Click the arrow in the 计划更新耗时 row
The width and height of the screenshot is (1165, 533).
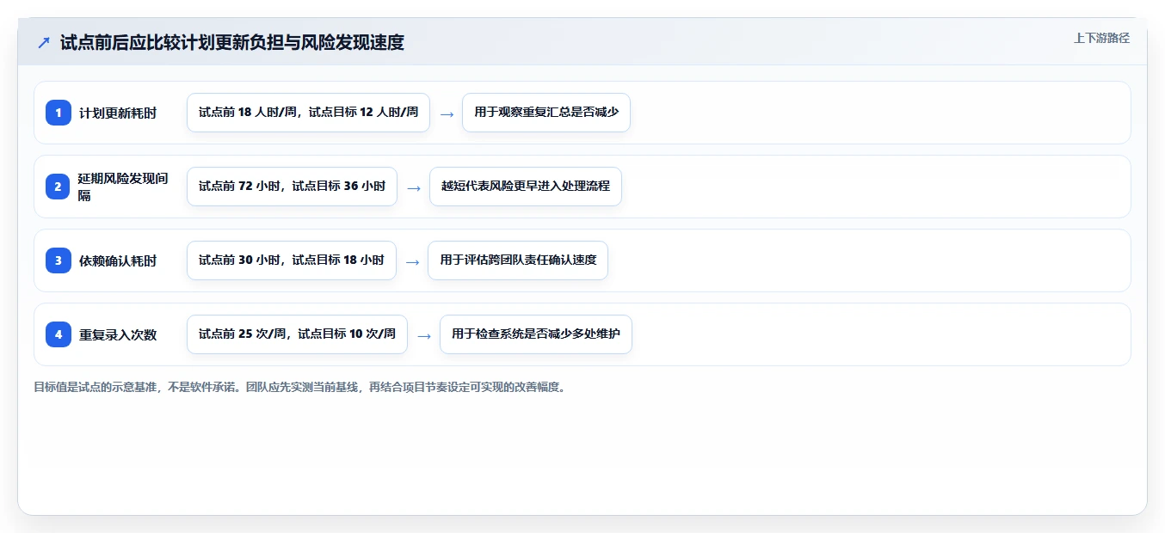point(447,113)
